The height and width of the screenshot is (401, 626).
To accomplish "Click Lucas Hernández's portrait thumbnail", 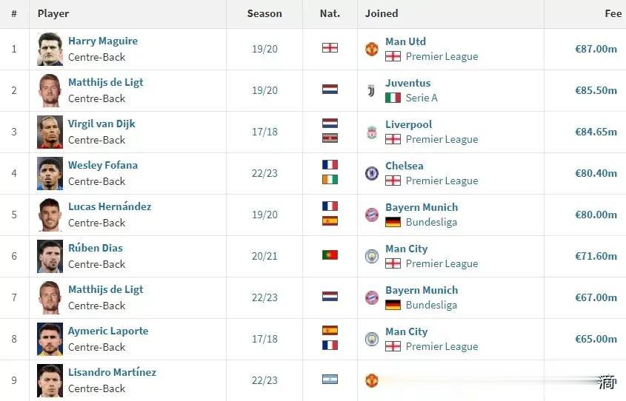I will coord(50,215).
